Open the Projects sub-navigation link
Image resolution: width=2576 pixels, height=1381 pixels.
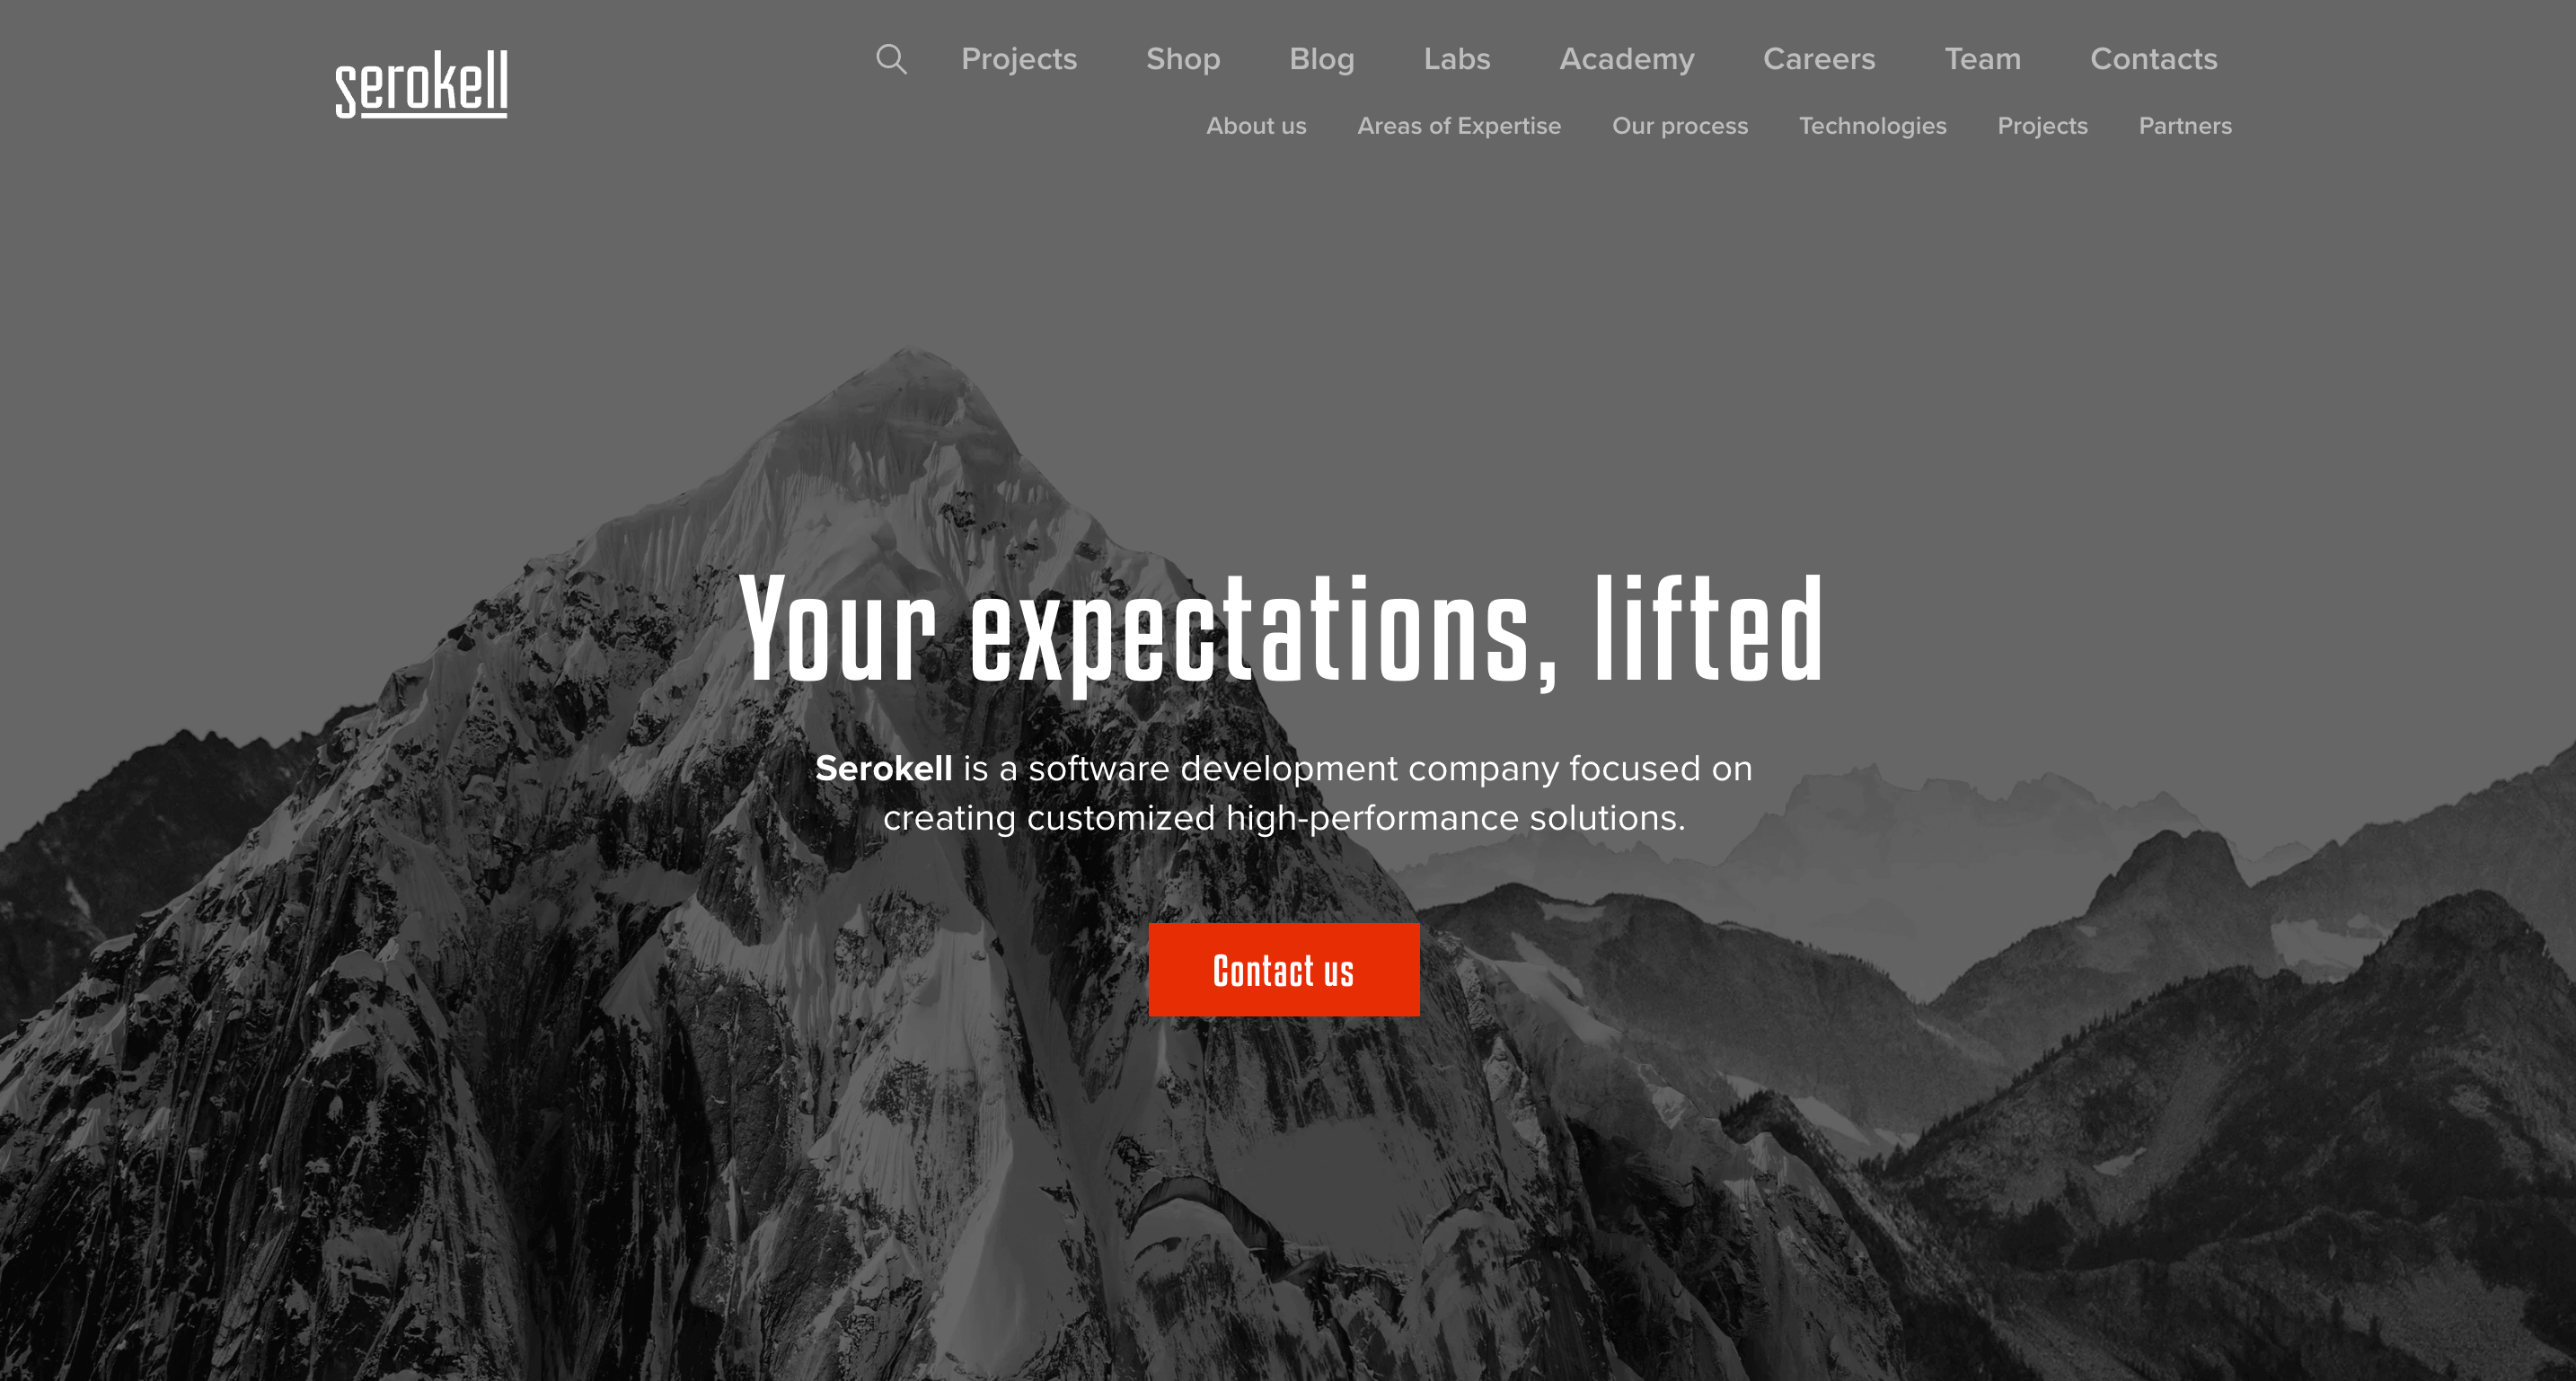(2042, 126)
